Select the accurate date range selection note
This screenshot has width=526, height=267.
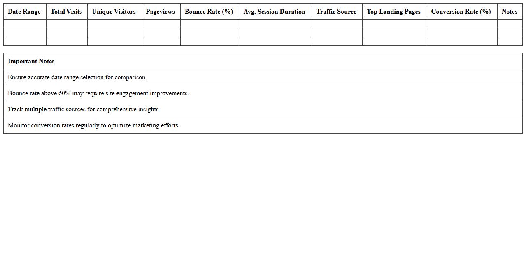[x=77, y=77]
